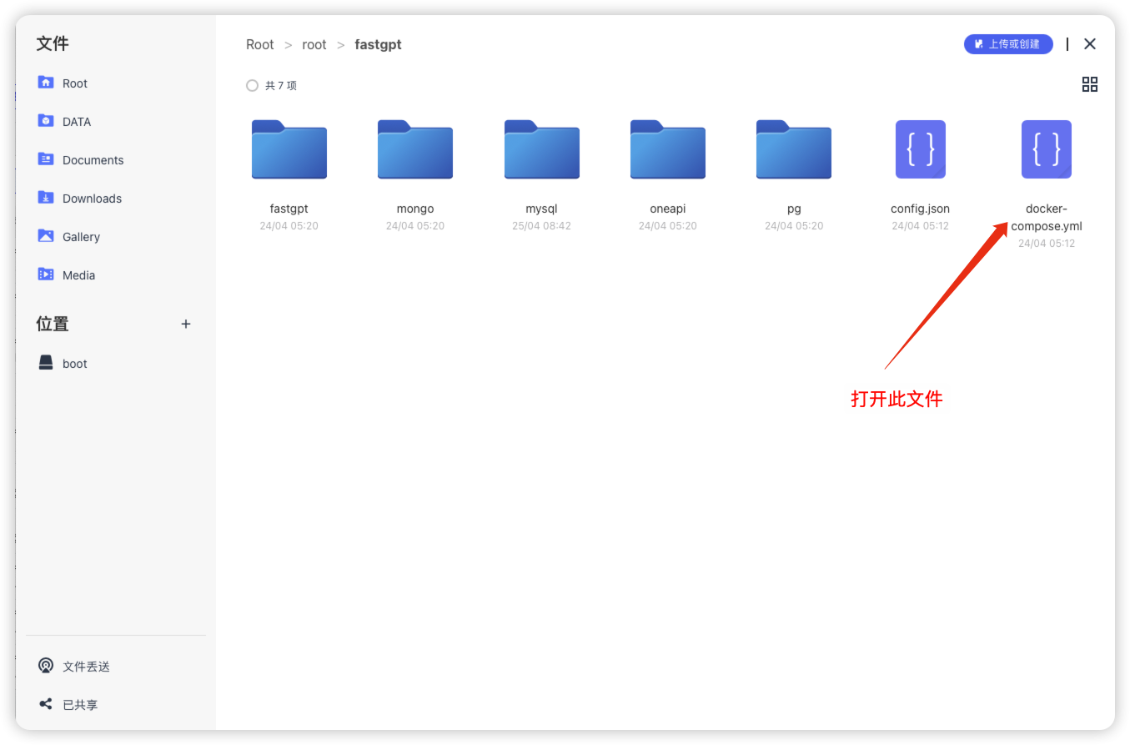The width and height of the screenshot is (1130, 745).
Task: Click the mysql date 25/04 08:42
Action: pyautogui.click(x=541, y=226)
